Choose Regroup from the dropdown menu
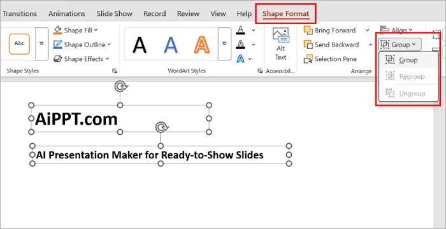The width and height of the screenshot is (446, 229). tap(408, 76)
